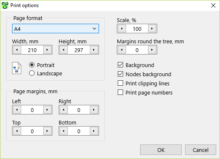The image size is (220, 159).
Task: Click the page orientation preview icon
Action: pos(17,68)
